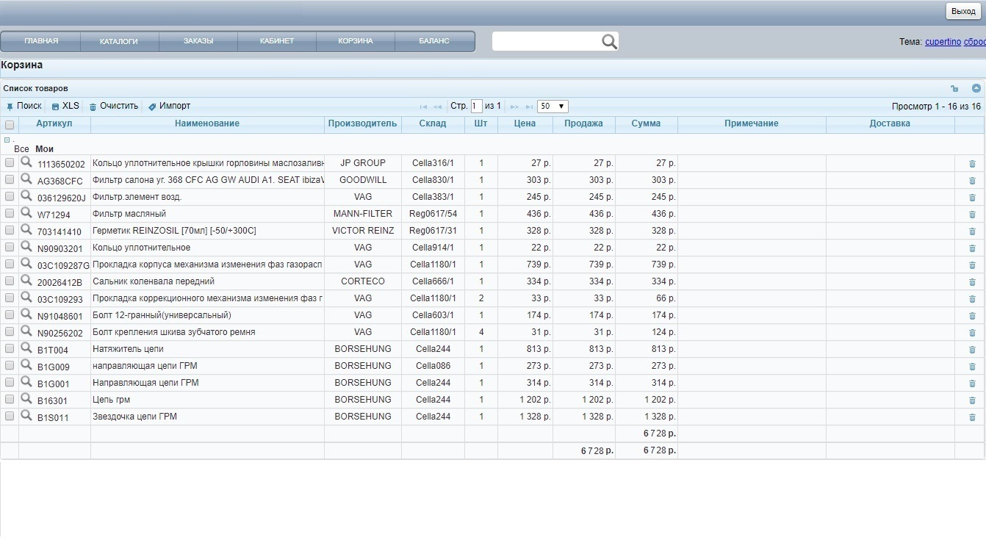Check the box for article 1113650202

point(10,162)
